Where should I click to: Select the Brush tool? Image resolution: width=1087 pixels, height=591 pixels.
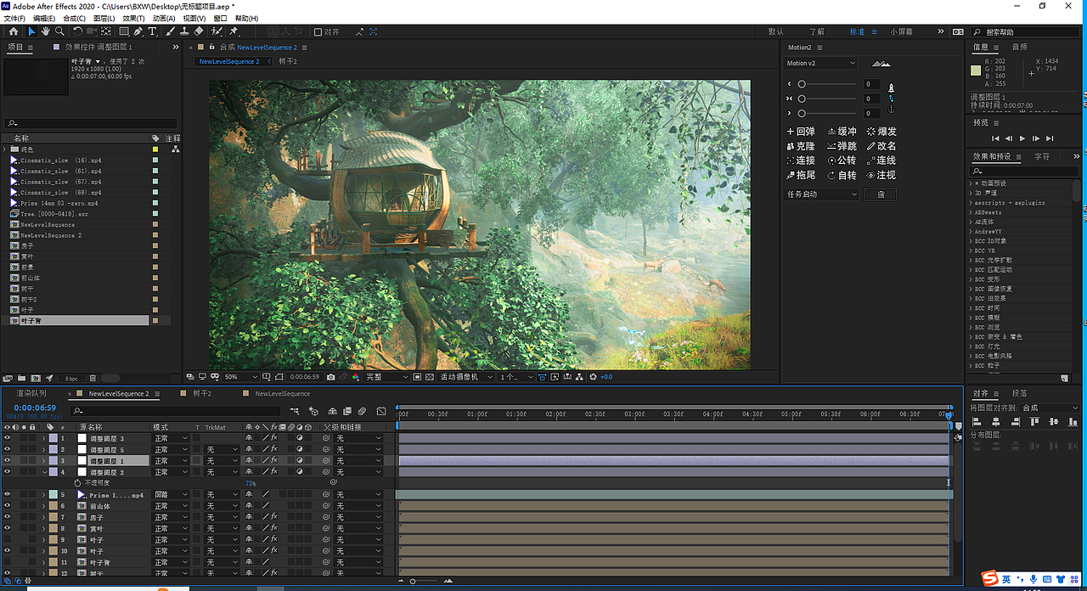point(170,31)
